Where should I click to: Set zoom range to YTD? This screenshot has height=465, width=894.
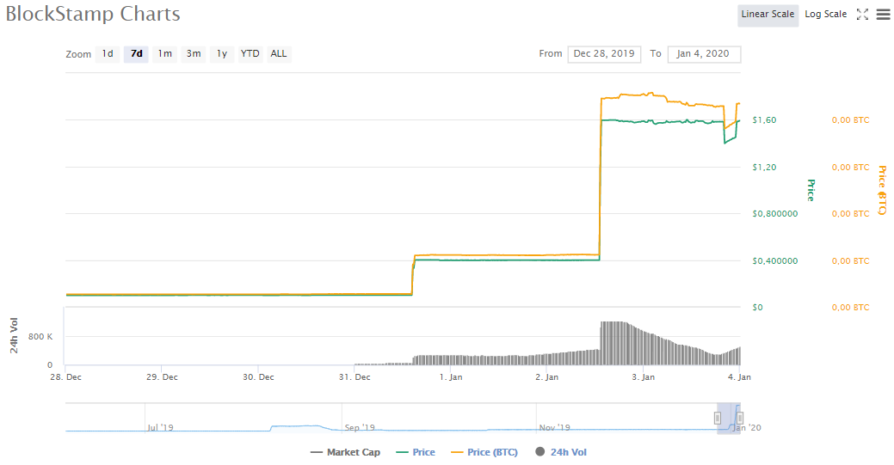click(250, 53)
